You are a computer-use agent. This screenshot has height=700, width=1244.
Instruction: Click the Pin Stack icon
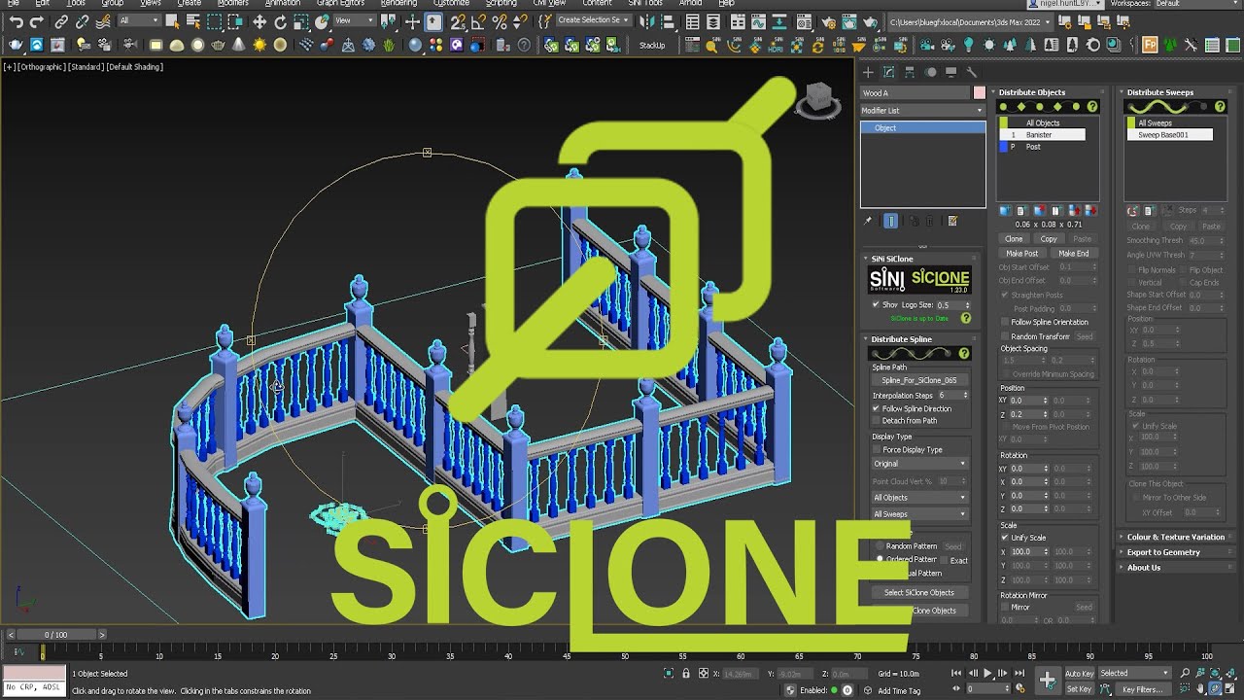click(x=868, y=221)
